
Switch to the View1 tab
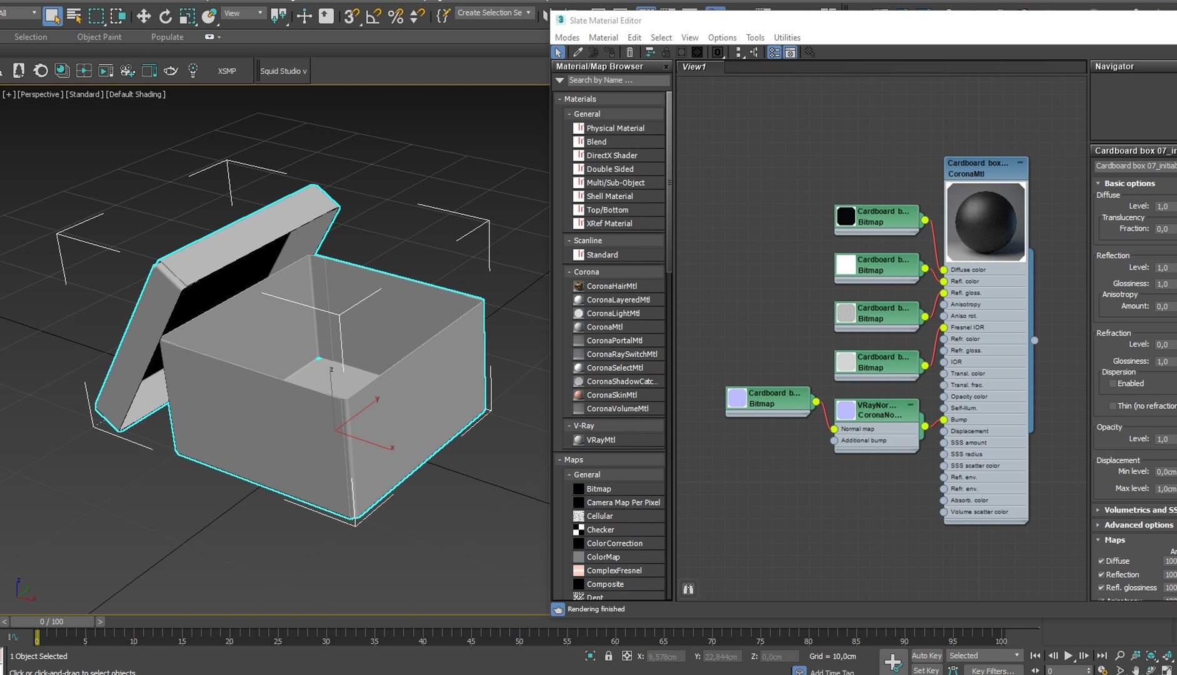click(x=700, y=67)
